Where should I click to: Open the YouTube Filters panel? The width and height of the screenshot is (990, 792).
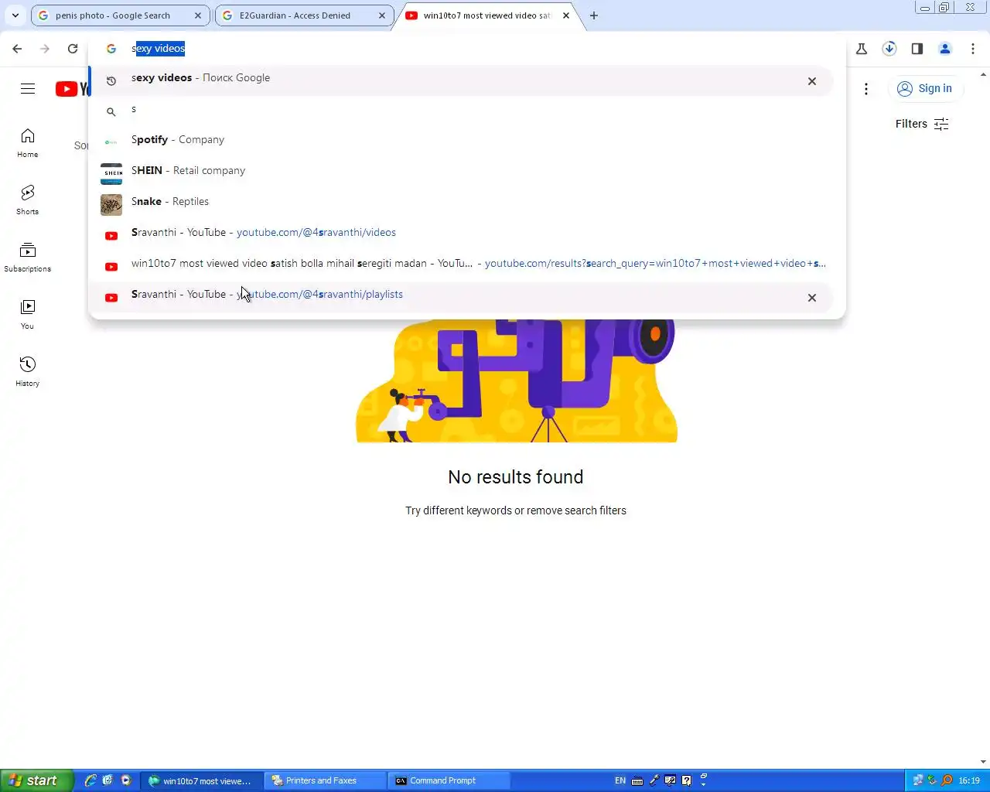(x=922, y=124)
